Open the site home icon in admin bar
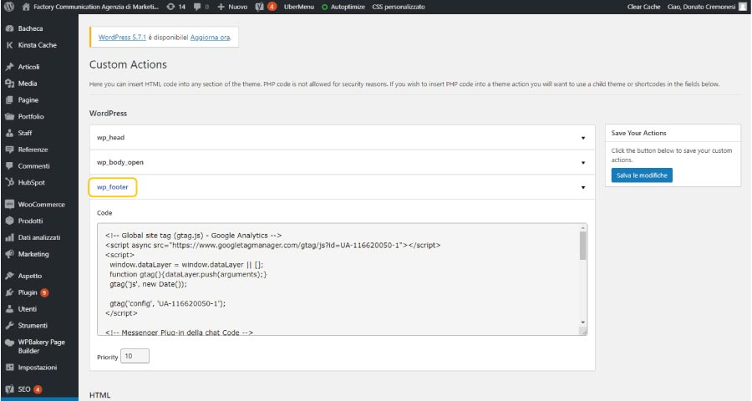 pyautogui.click(x=26, y=7)
